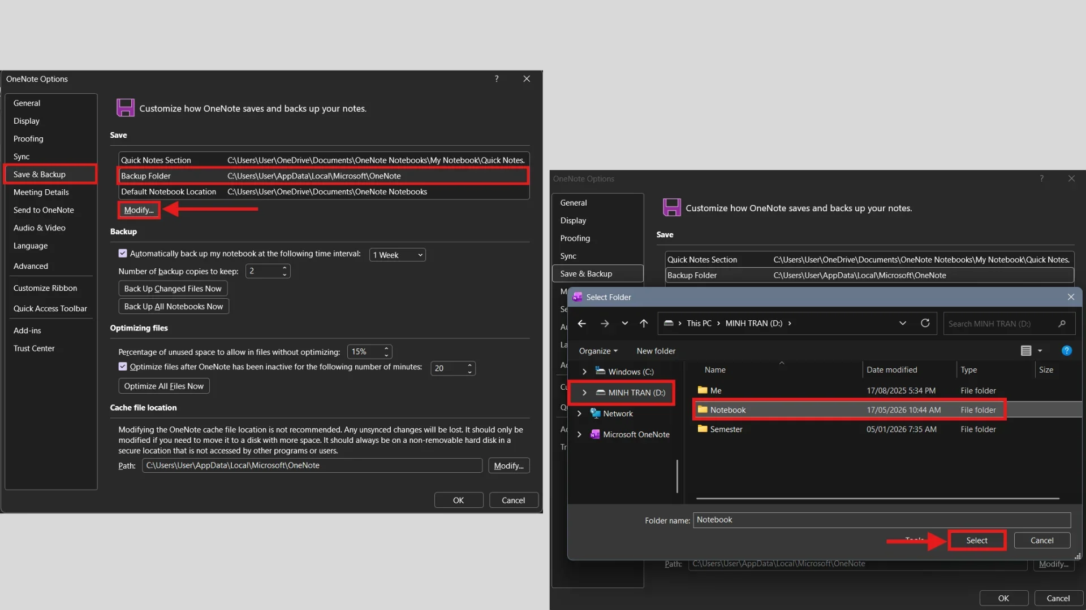Image resolution: width=1086 pixels, height=610 pixels.
Task: Open the view options dropdown arrow
Action: click(1040, 351)
